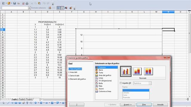Open dropdown arrow next to Open folder icon
This screenshot has width=191, height=107.
pos(12,3)
